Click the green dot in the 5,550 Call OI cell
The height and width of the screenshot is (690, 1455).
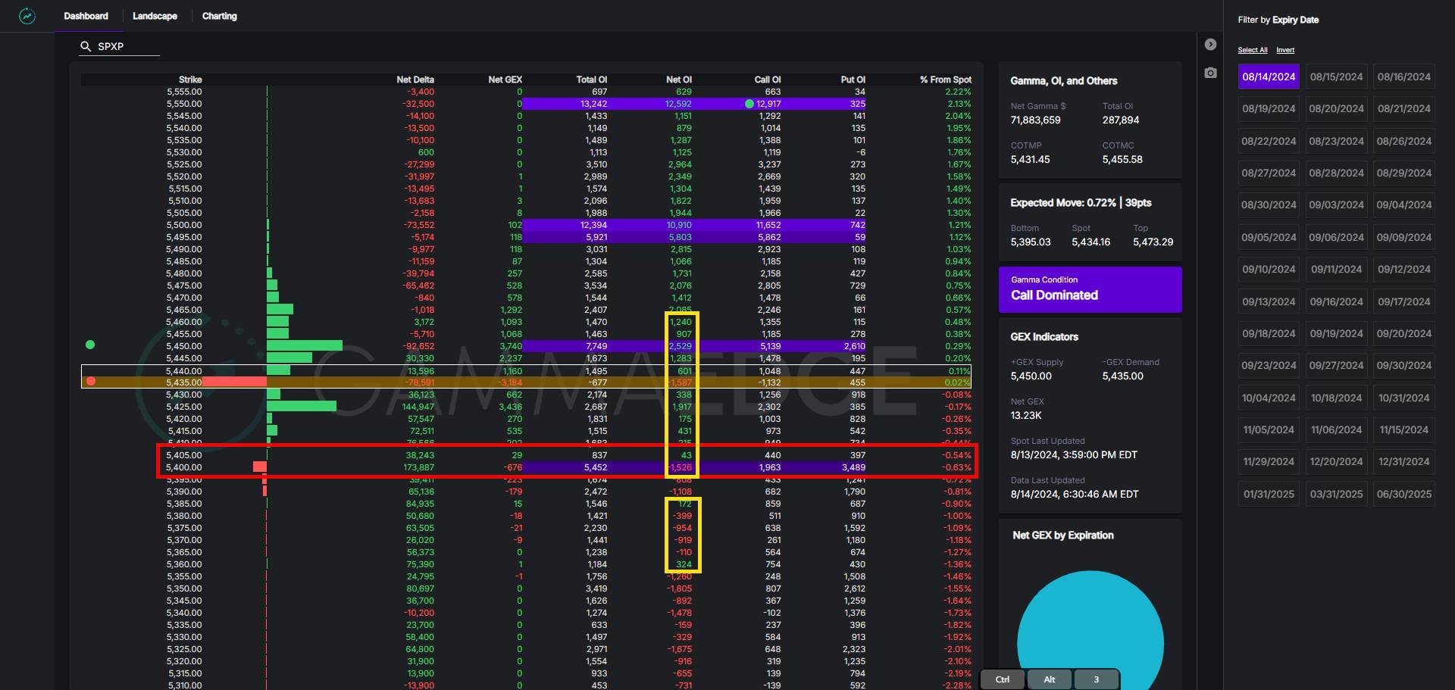(x=749, y=104)
